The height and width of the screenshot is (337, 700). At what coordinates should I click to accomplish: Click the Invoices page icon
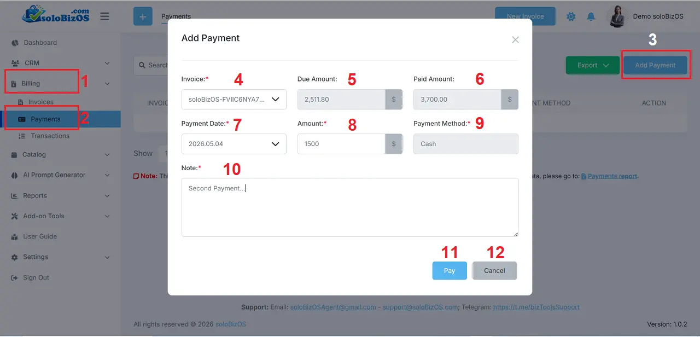tap(21, 102)
